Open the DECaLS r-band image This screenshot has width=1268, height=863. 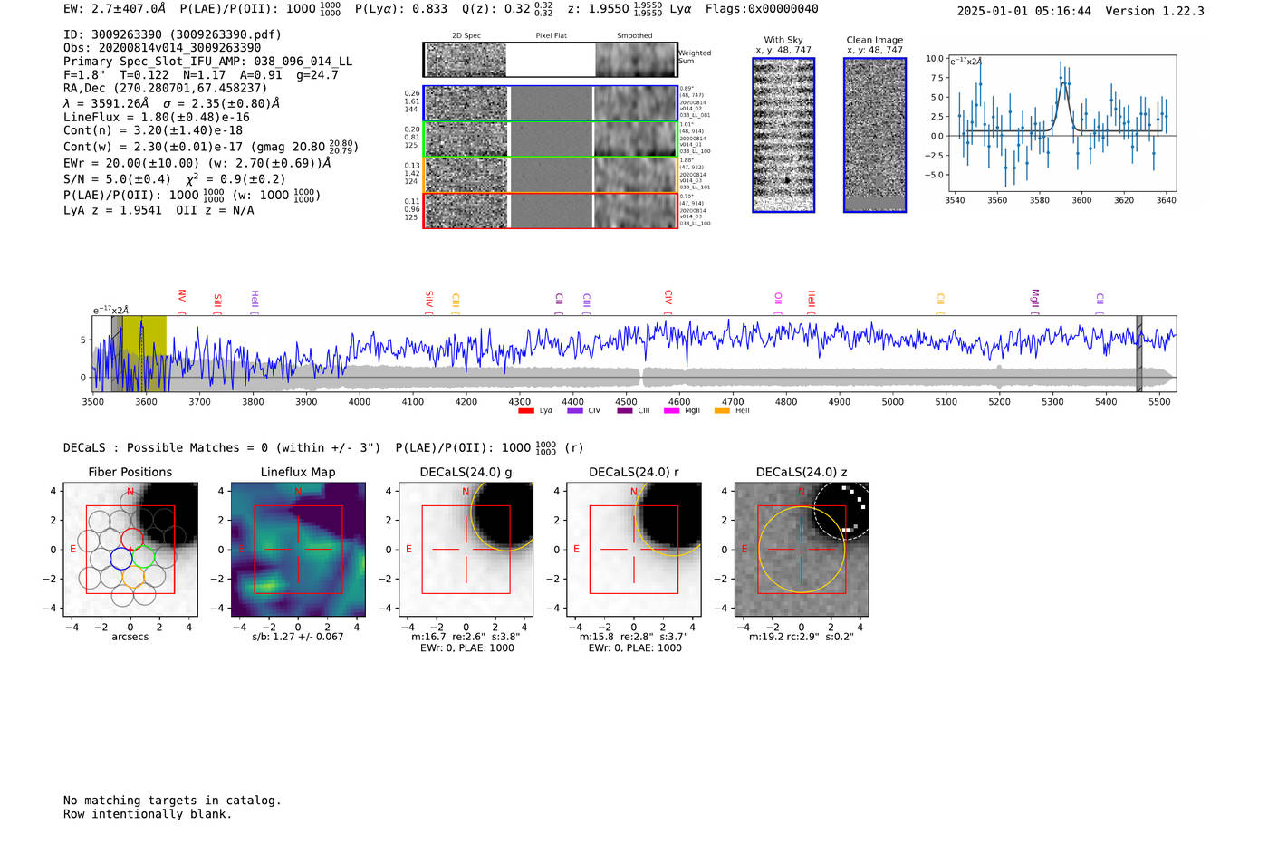(x=634, y=549)
